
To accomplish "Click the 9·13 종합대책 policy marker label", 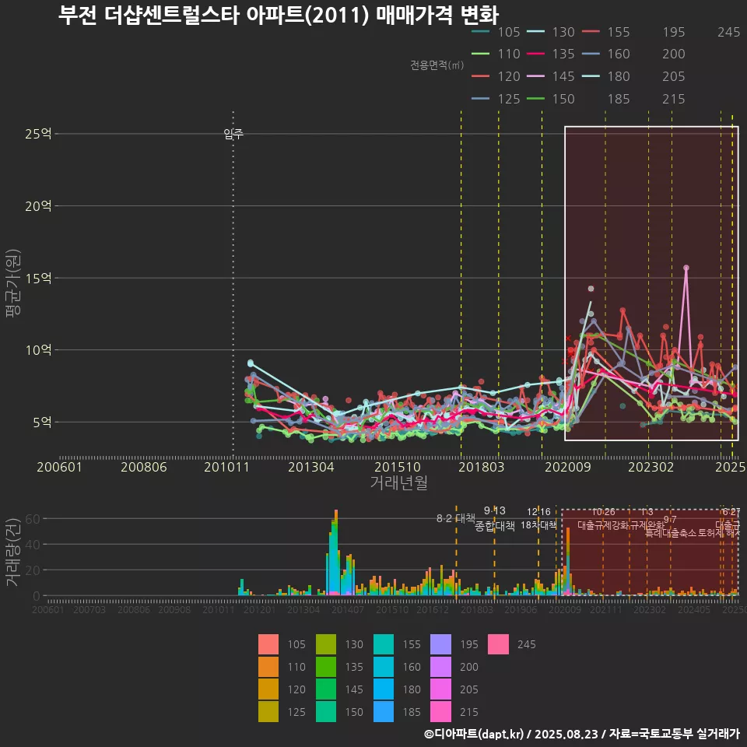I will click(x=495, y=518).
